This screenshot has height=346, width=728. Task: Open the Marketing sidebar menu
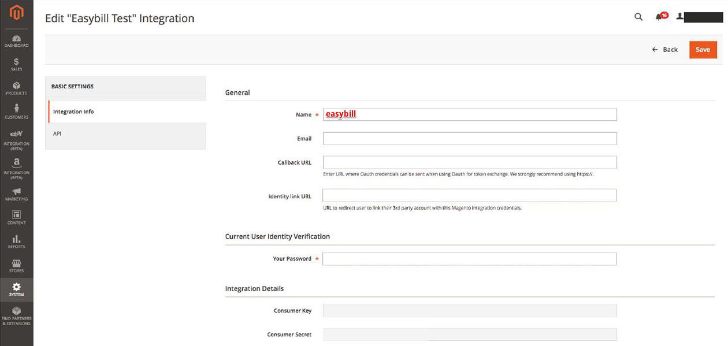tap(17, 195)
